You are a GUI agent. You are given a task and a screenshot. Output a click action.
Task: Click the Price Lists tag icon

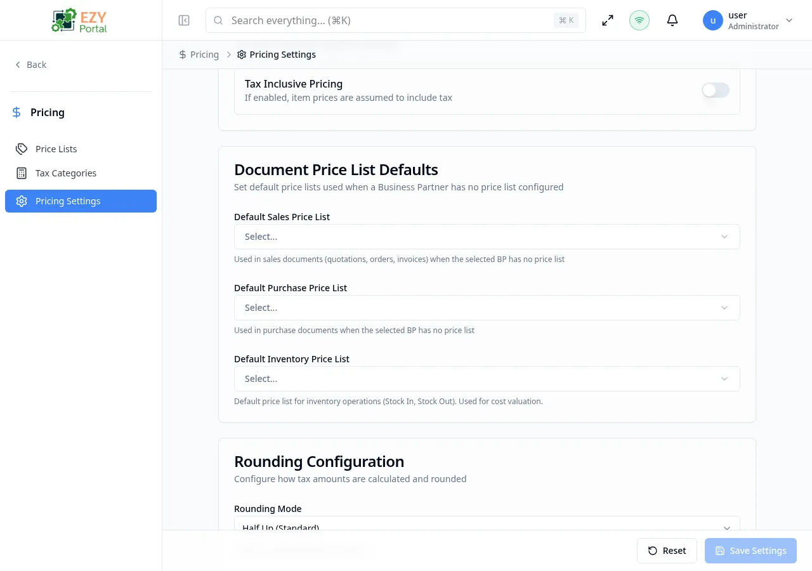22,149
